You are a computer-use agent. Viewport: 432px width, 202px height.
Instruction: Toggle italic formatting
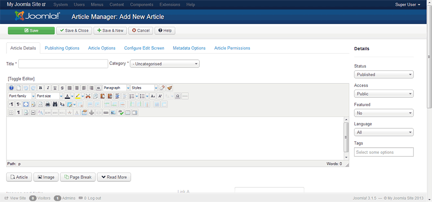[48, 88]
